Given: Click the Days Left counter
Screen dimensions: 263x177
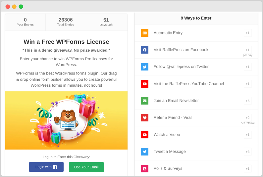Looking at the screenshot, I should 106,22.
